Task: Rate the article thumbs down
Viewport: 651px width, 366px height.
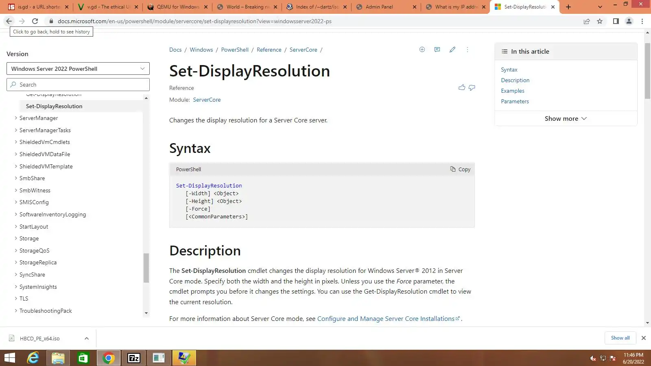Action: tap(472, 87)
